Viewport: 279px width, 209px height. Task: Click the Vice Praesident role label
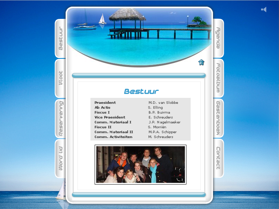click(110, 117)
